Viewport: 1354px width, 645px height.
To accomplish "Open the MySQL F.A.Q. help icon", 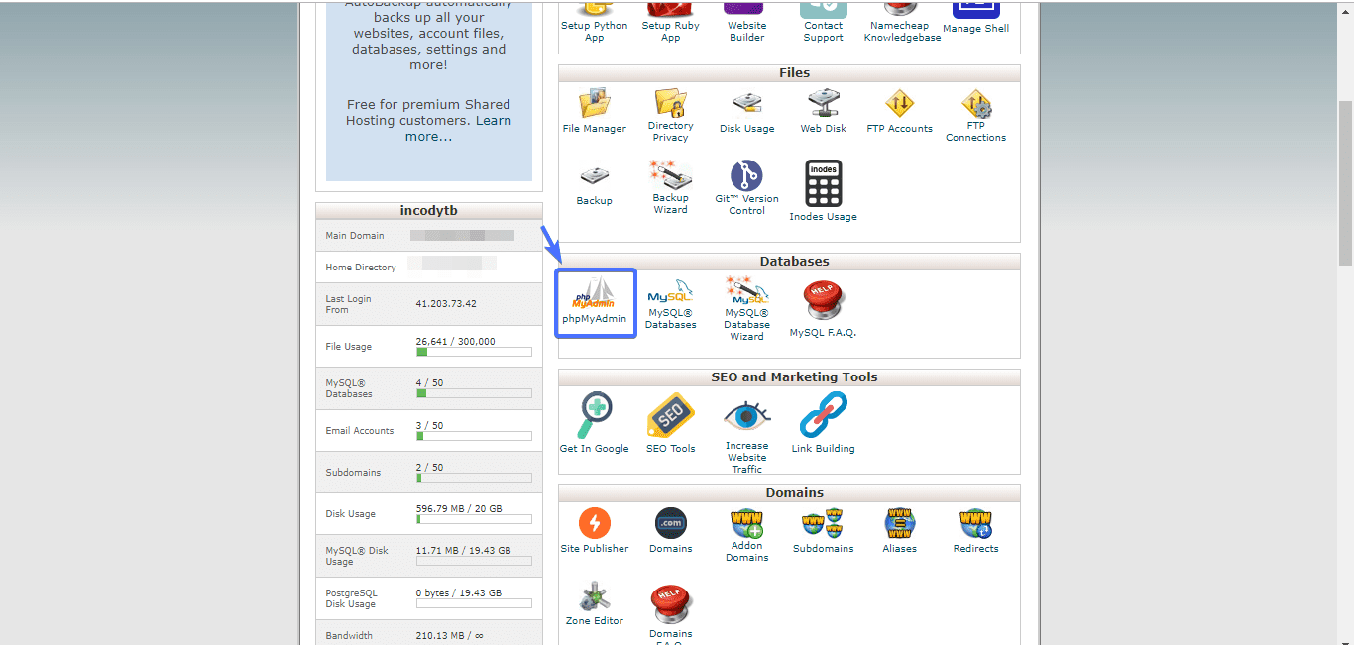I will coord(823,308).
